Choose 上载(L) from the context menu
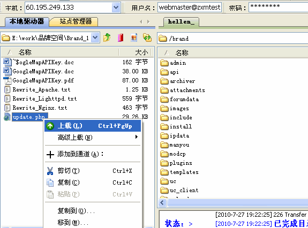The height and width of the screenshot is (228, 308). click(x=93, y=126)
